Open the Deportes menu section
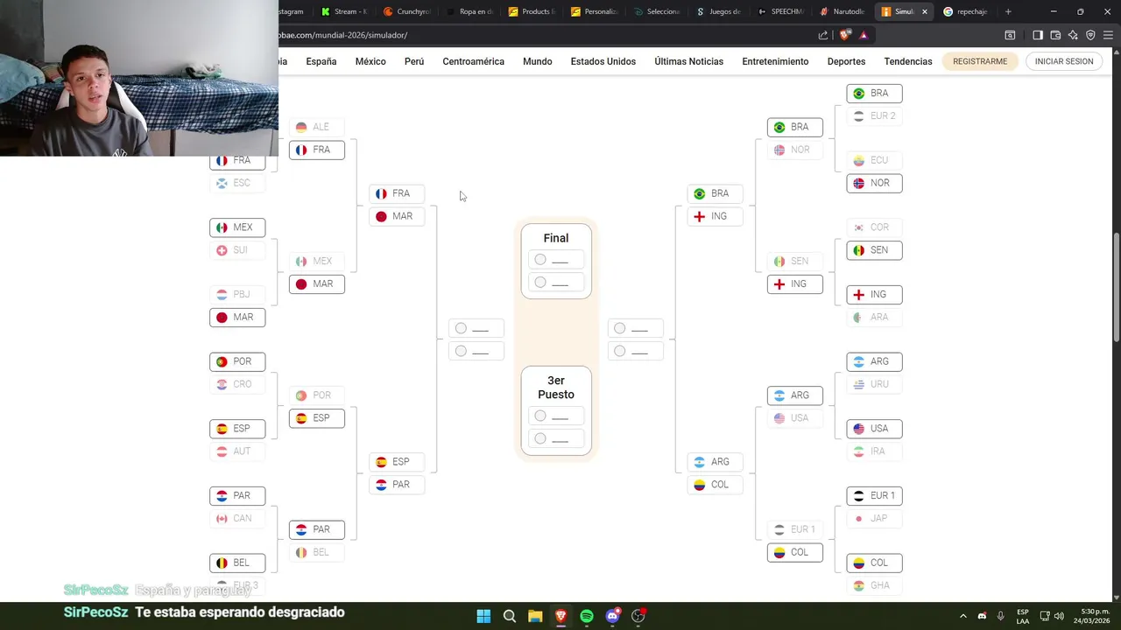 846,61
